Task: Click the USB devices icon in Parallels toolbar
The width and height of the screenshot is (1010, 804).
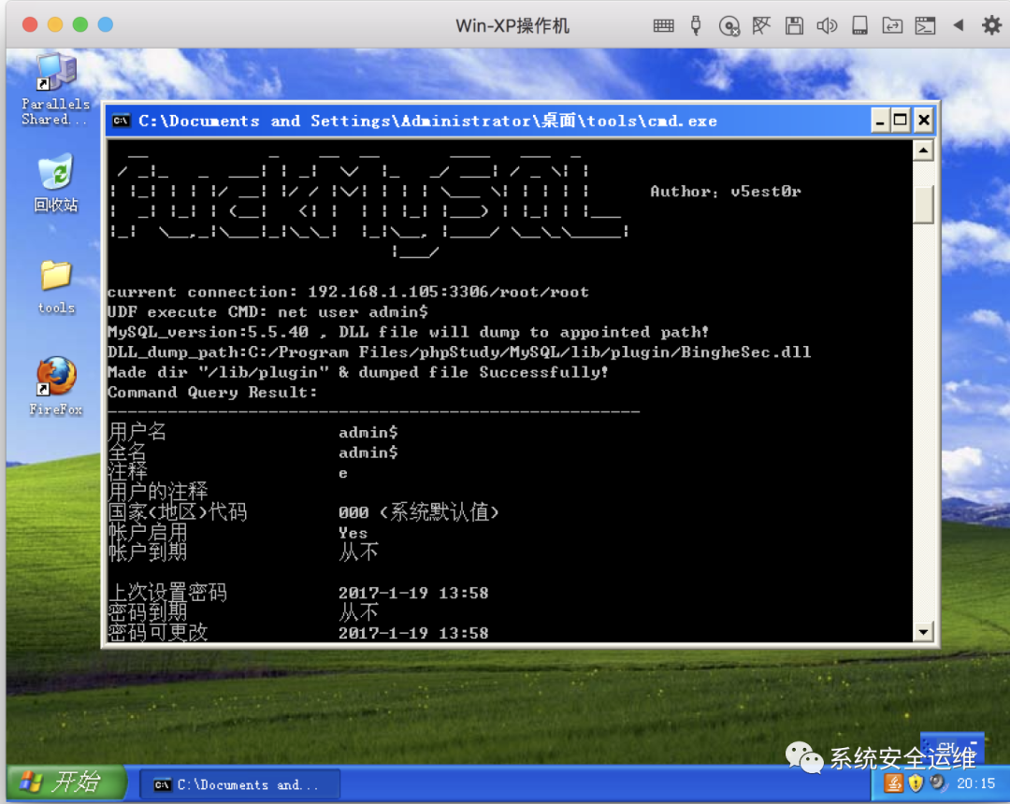Action: tap(696, 26)
